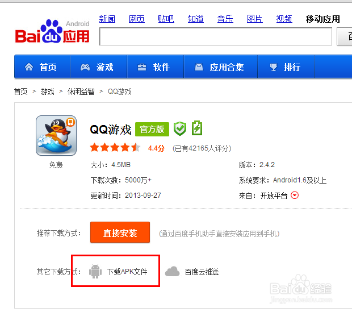
Task: Click the 下载APK文件 link
Action: point(127,272)
